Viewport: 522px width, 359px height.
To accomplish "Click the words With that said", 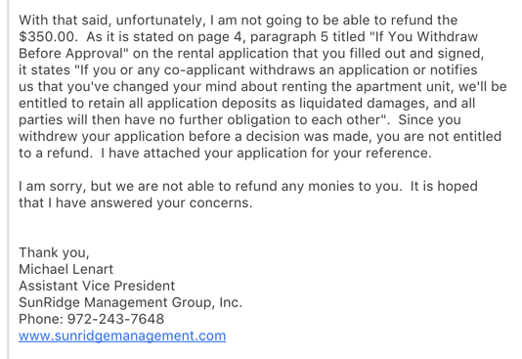I will [64, 20].
